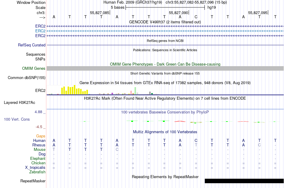
Task: Select the Rhesus alignment row label
Action: 39,145
